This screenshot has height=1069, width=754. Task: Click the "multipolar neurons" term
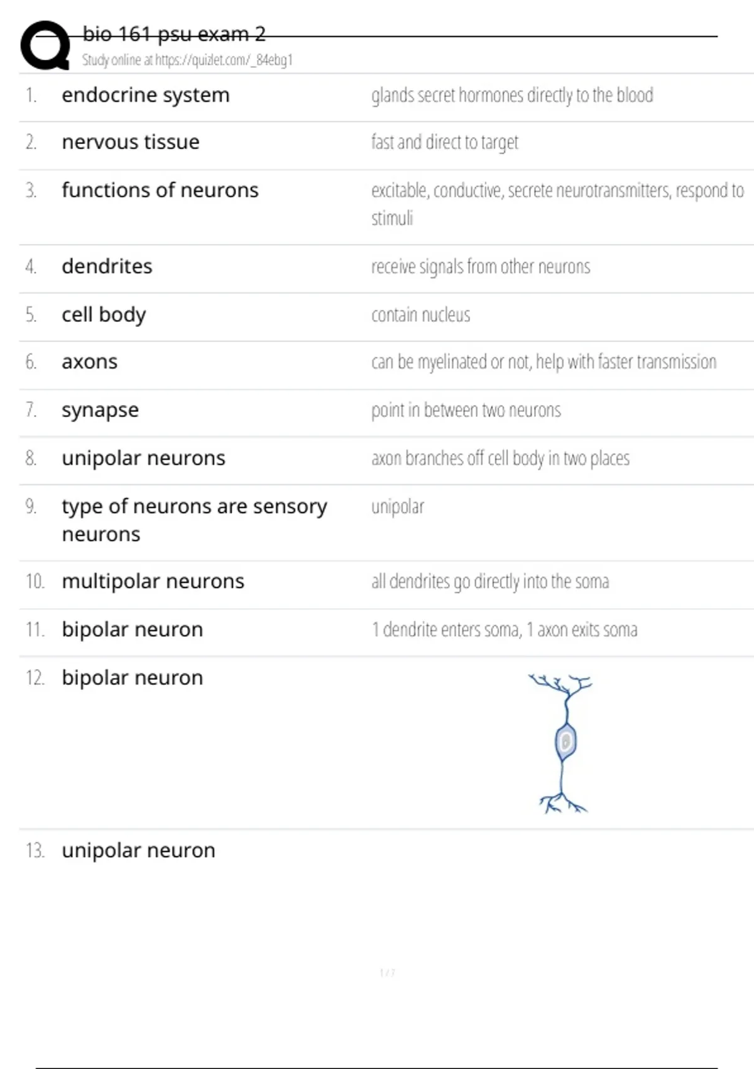(x=153, y=582)
